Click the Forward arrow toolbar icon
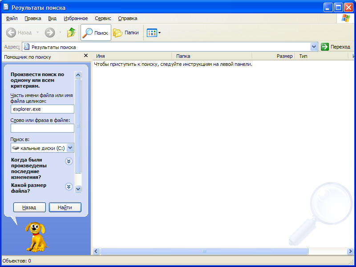Viewport: 356px width, 267px height. click(50, 32)
